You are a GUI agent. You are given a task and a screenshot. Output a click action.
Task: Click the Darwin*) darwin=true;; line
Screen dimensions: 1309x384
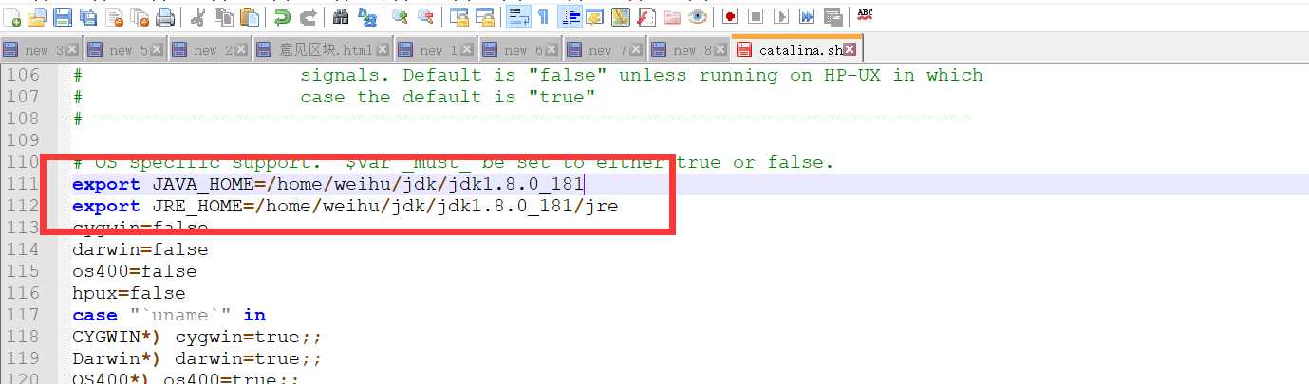pos(197,358)
